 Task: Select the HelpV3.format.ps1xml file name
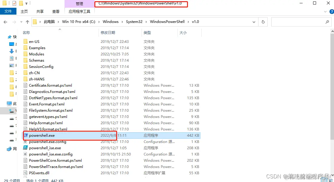[x=48, y=129]
